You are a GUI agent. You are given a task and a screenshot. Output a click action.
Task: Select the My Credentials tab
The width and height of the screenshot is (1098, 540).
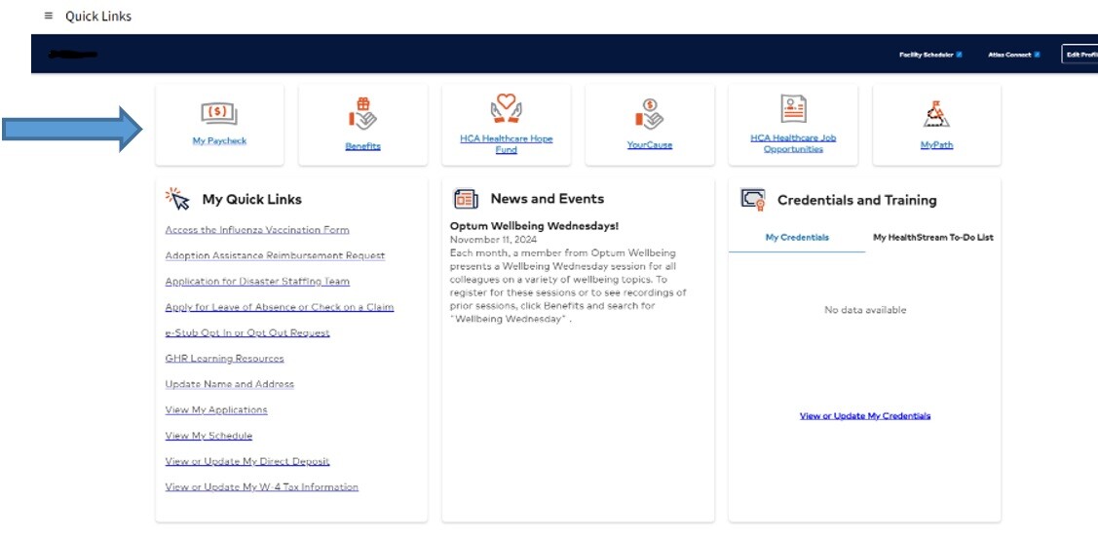click(797, 237)
